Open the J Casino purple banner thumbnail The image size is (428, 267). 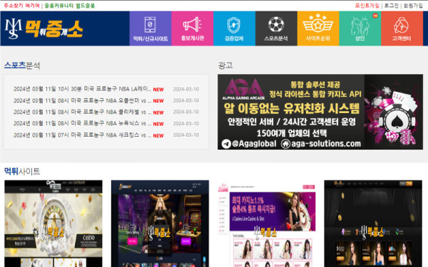[267, 224]
